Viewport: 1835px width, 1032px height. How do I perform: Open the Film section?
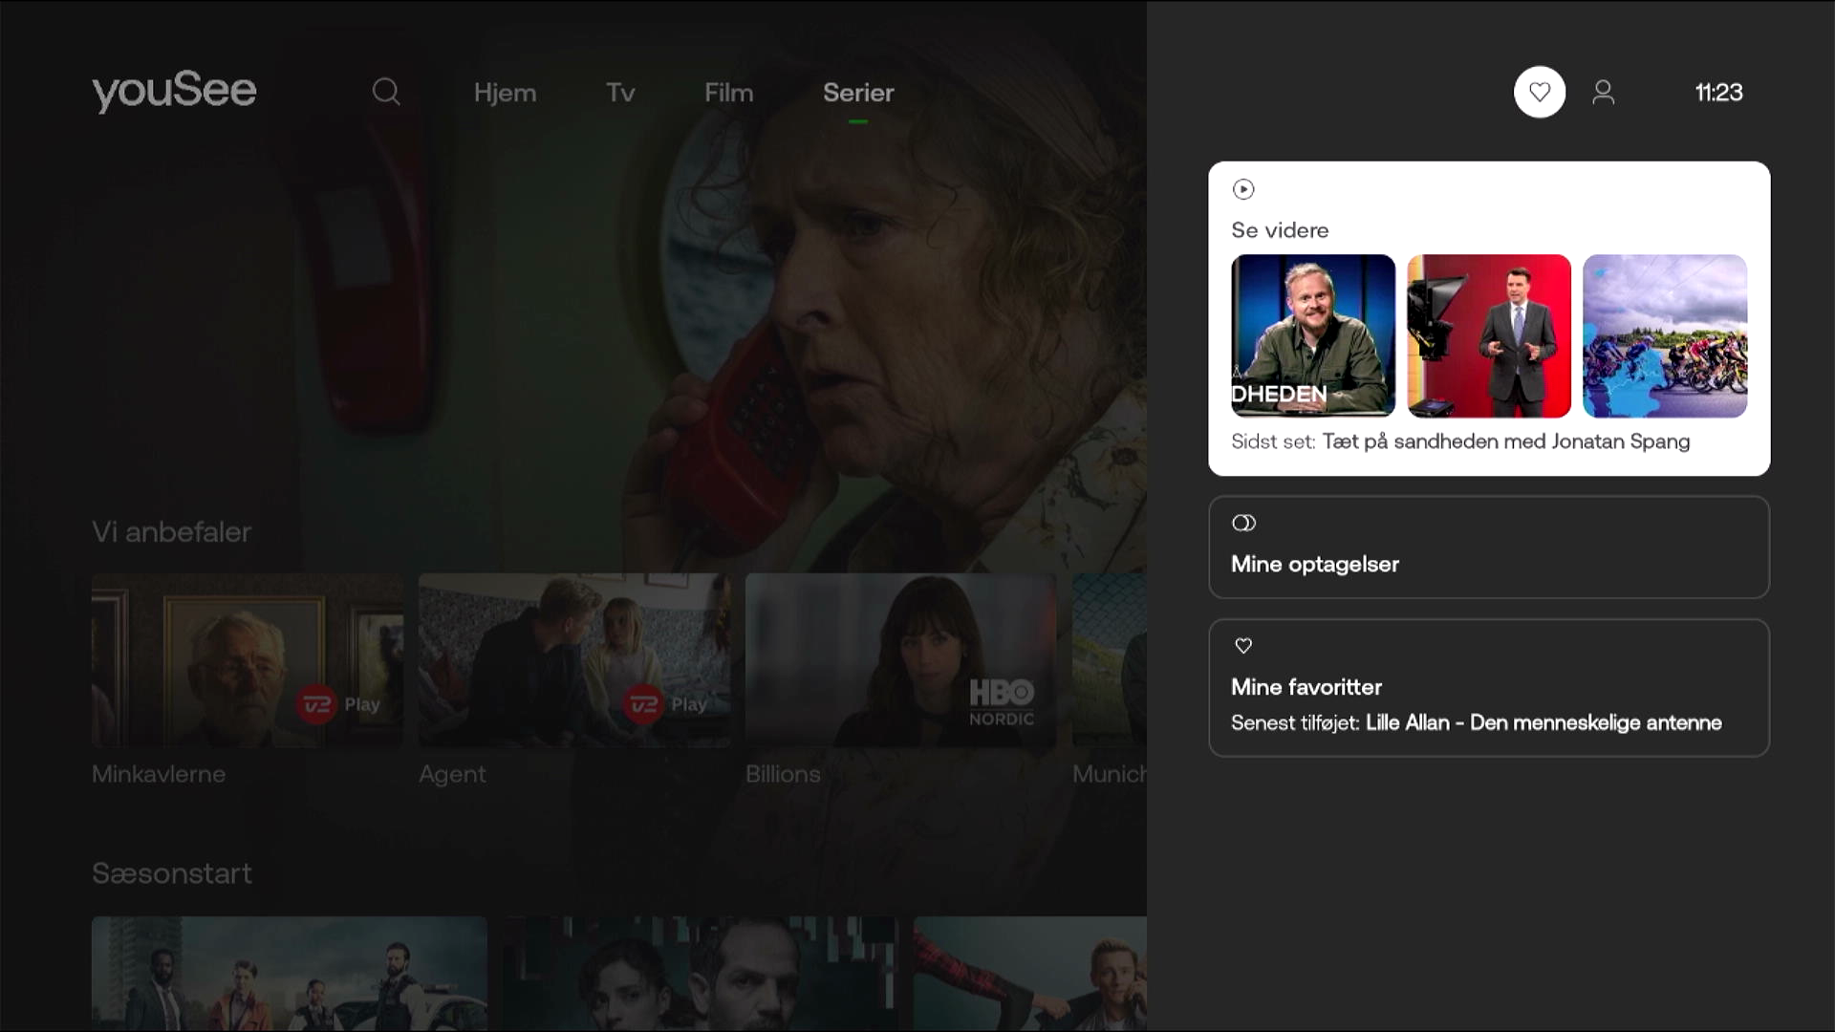(x=728, y=93)
